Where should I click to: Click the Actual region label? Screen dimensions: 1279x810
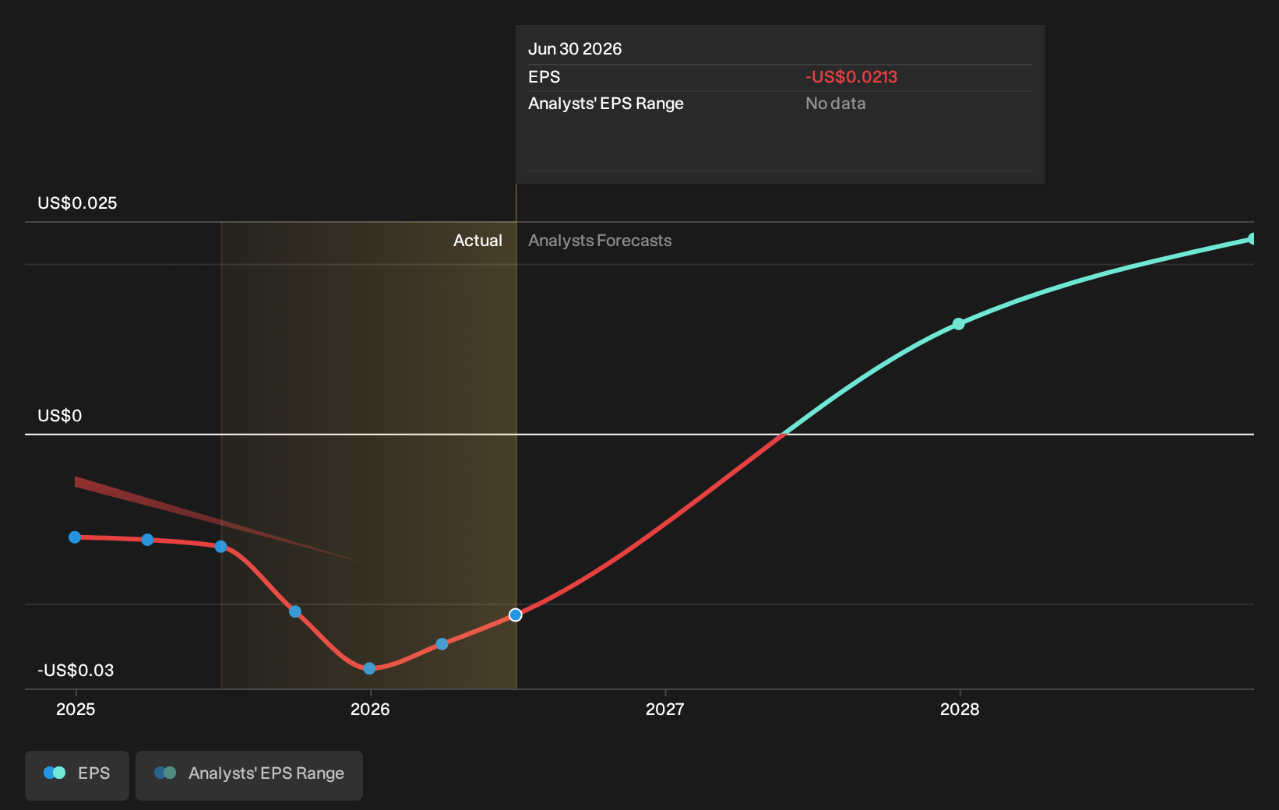coord(478,241)
